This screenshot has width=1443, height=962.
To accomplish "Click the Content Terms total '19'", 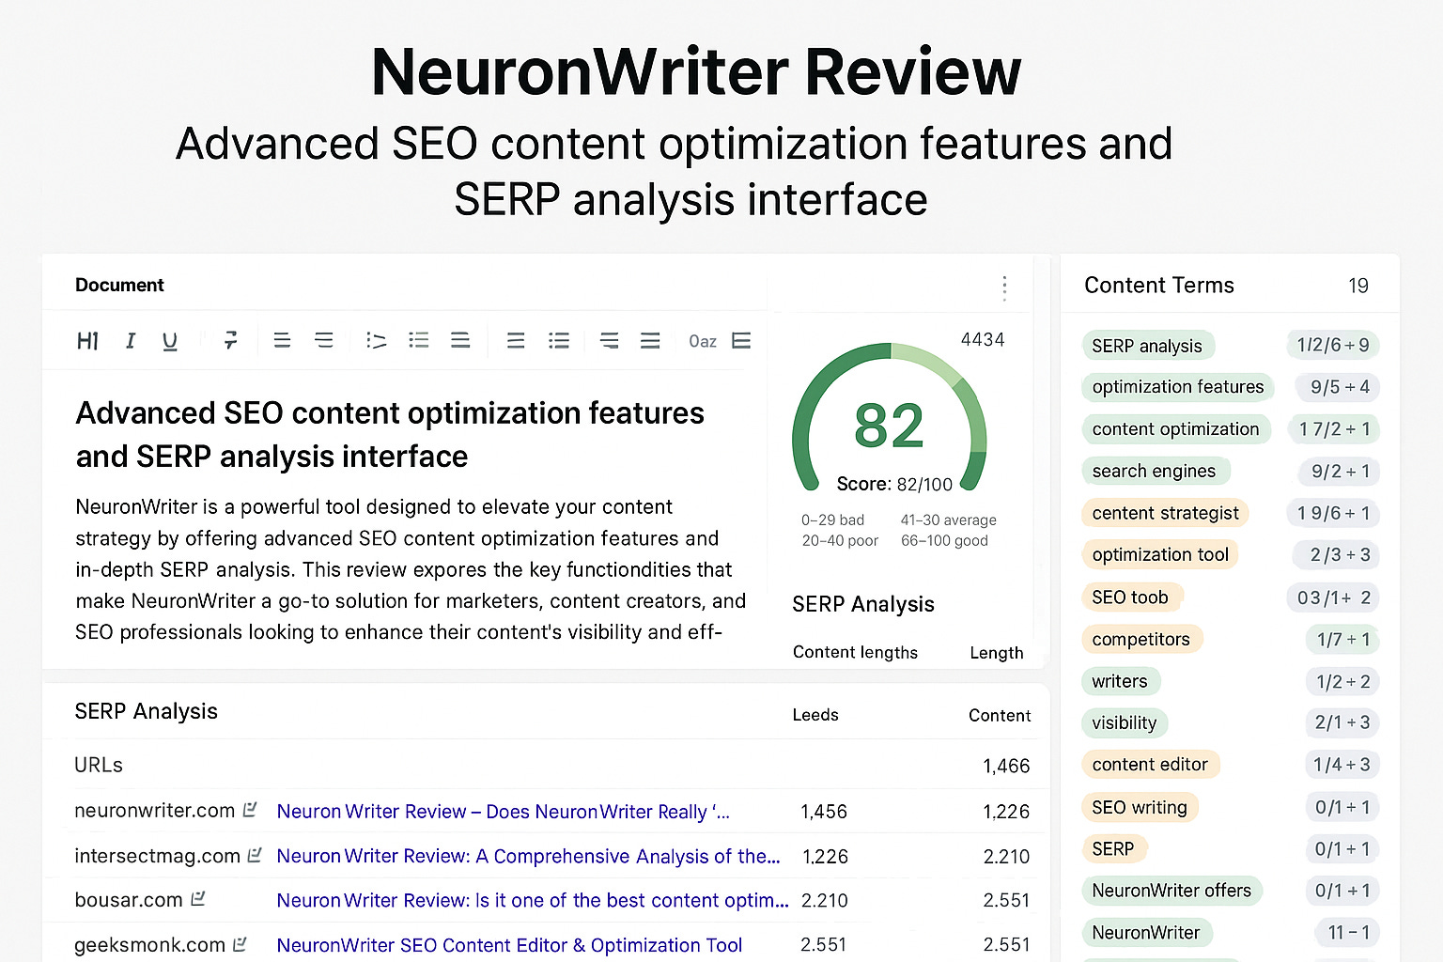I will pyautogui.click(x=1358, y=286).
